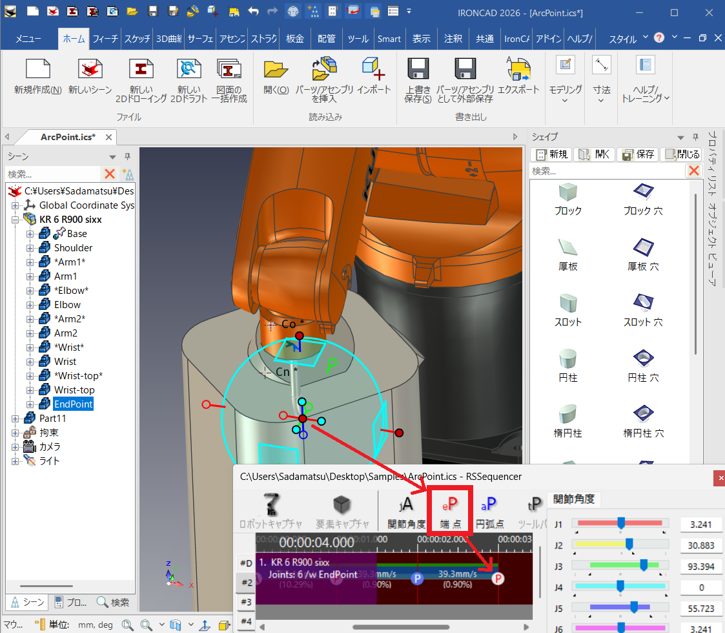Pin the シーン panel
This screenshot has width=725, height=633.
click(128, 156)
